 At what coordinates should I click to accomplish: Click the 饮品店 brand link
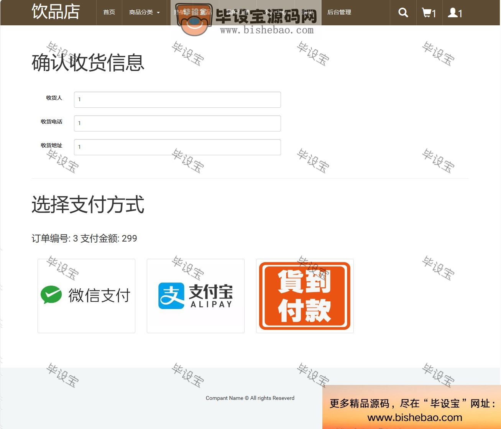click(56, 12)
